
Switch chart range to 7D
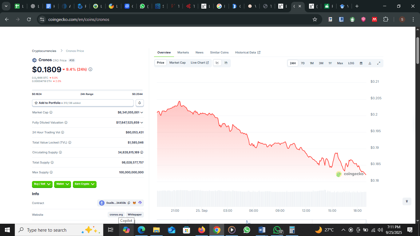point(303,63)
